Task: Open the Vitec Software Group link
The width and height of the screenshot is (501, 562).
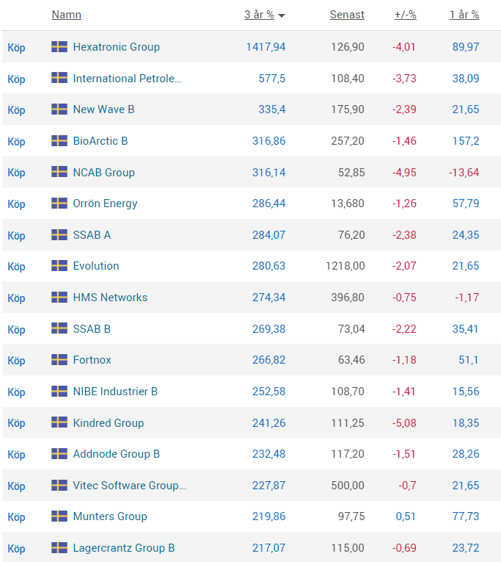Action: coord(129,486)
